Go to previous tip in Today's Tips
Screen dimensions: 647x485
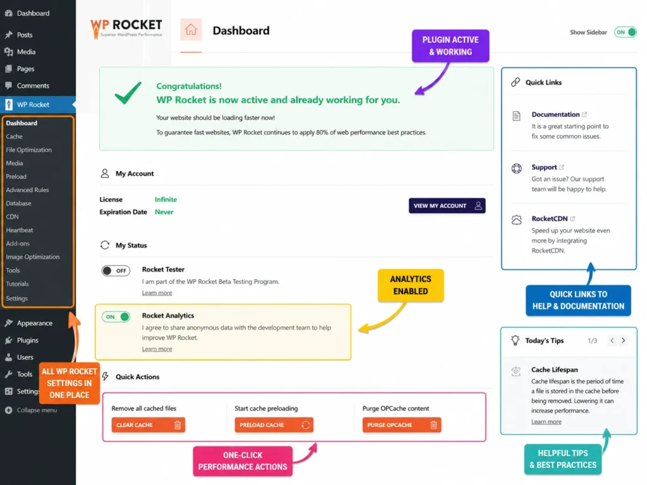coord(612,340)
